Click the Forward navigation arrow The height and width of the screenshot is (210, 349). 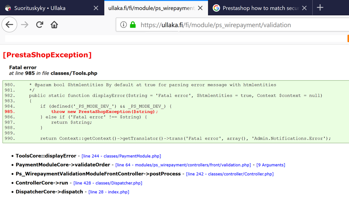pos(24,25)
